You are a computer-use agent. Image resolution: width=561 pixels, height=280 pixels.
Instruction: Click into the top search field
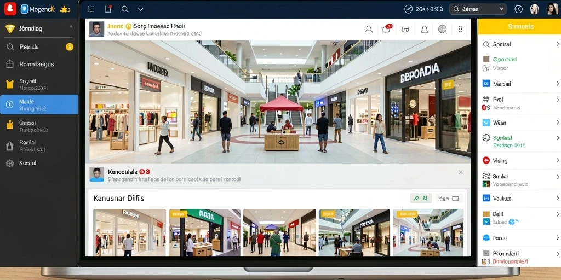pos(478,9)
